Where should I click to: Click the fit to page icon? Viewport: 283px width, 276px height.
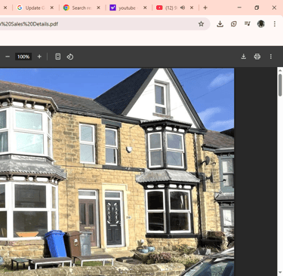[x=58, y=57]
